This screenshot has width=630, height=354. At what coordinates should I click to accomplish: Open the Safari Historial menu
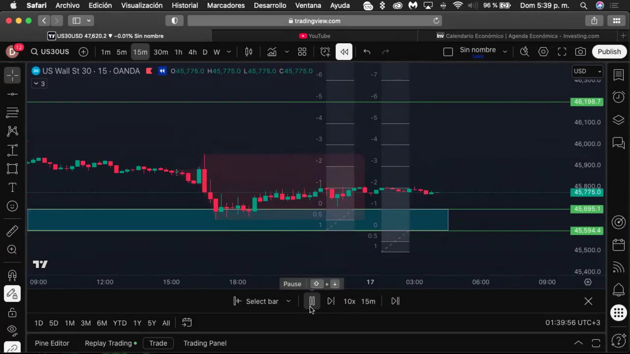pos(185,5)
